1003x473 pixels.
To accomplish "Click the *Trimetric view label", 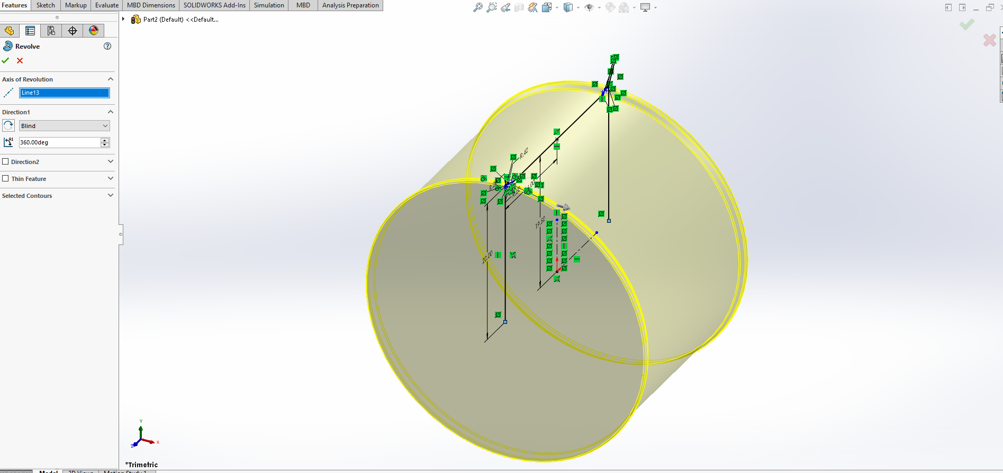I will click(141, 465).
